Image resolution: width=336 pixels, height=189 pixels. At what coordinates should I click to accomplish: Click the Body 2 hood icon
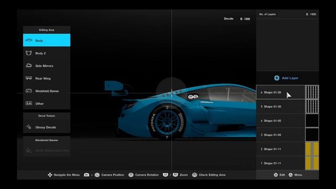point(29,53)
